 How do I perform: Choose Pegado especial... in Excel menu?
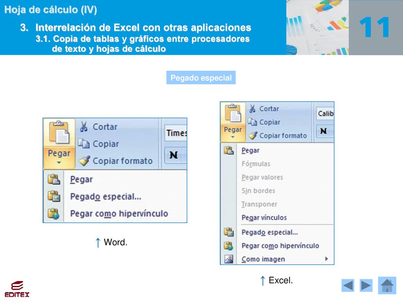pos(270,232)
